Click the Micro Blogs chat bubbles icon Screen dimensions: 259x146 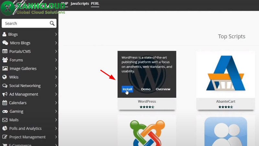click(5, 43)
